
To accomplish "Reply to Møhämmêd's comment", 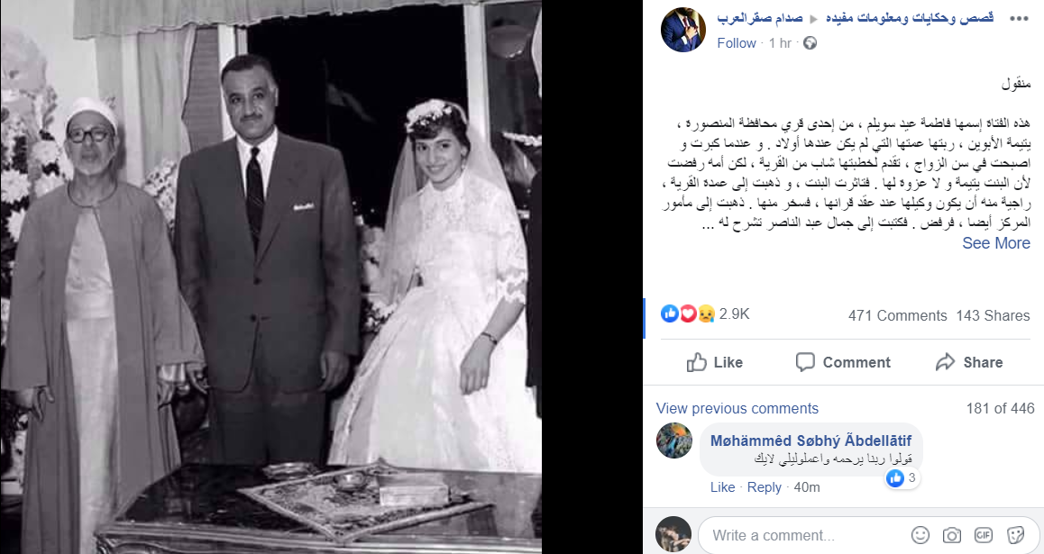I will point(764,487).
